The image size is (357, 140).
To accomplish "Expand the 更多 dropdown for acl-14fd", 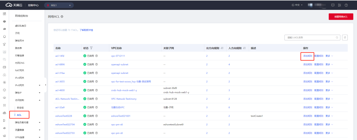I will pos(329,56).
